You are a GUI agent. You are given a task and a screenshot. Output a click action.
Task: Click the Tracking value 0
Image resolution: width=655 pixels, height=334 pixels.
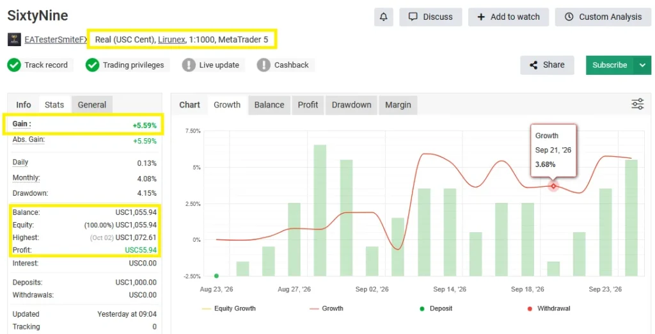point(155,327)
